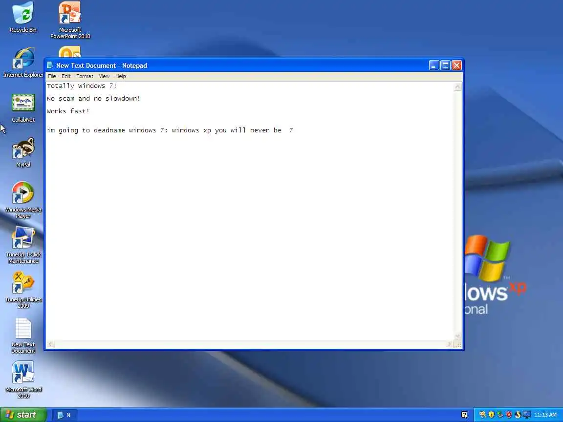
Task: Click the horizontal scrollbar left arrow
Action: click(51, 344)
